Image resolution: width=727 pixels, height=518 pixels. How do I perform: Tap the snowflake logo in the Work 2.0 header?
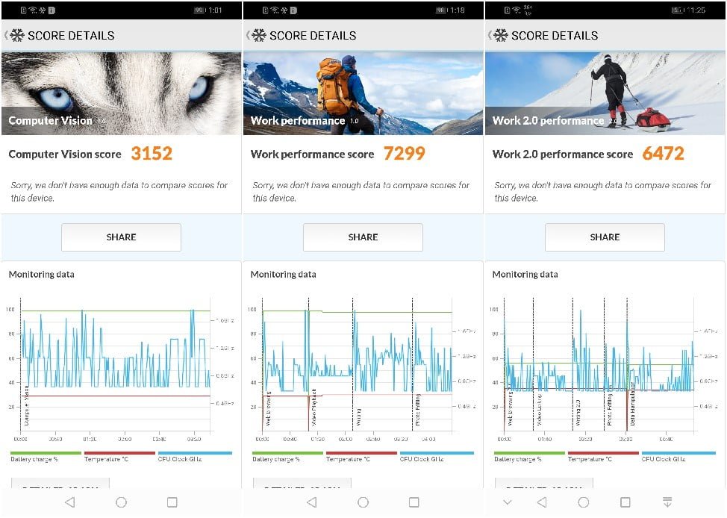tap(500, 35)
